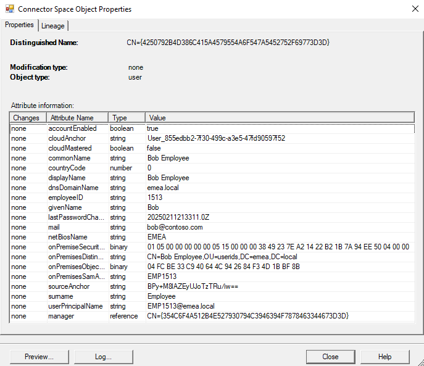Open the Preview dialog

39,357
